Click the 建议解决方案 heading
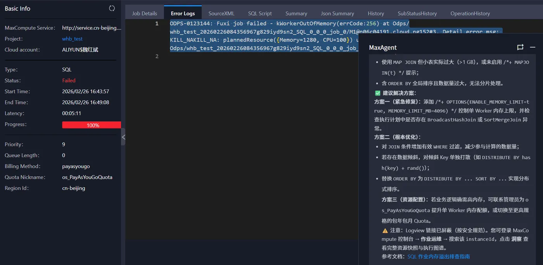The height and width of the screenshot is (265, 543). click(399, 93)
